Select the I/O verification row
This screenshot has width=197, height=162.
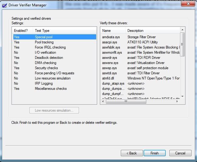pyautogui.click(x=55, y=52)
